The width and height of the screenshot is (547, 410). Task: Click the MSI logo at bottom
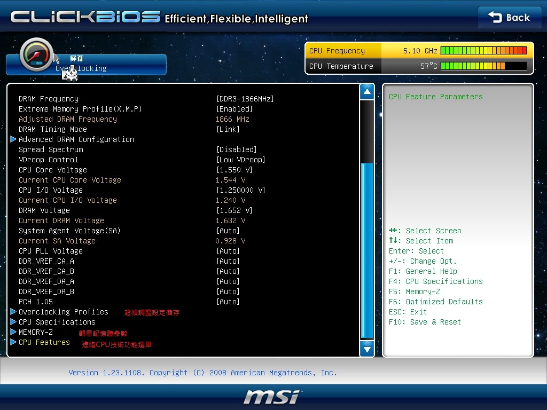pos(272,397)
